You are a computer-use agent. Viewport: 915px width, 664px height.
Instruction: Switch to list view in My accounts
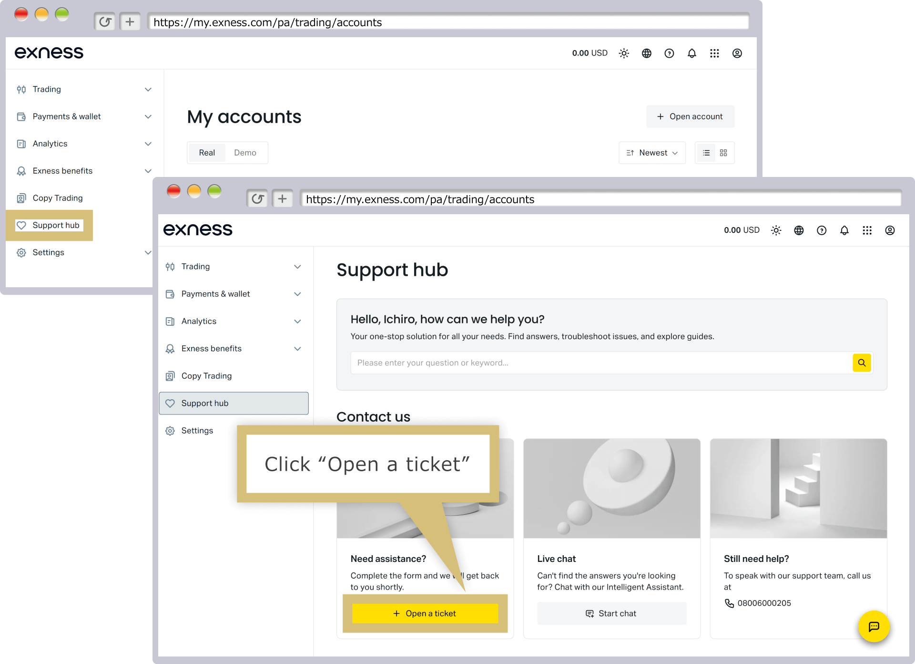[706, 153]
